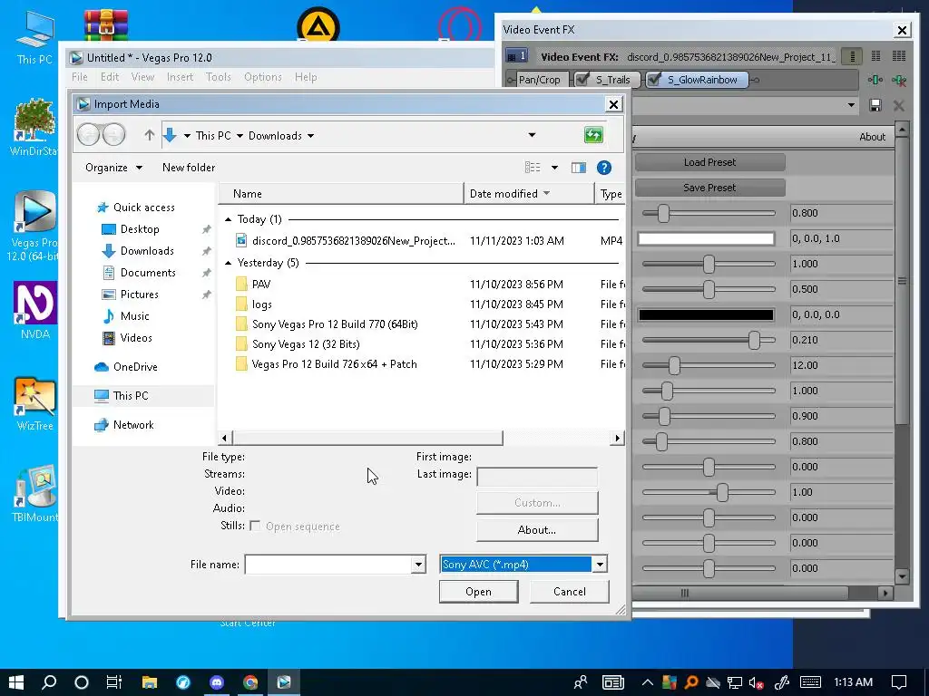929x696 pixels.
Task: Click the Cancel button in Import Media
Action: click(570, 591)
